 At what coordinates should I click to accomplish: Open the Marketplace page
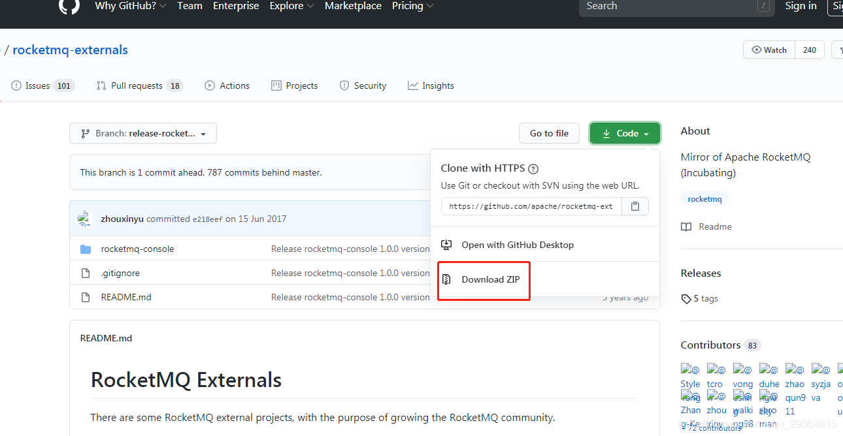click(x=353, y=6)
